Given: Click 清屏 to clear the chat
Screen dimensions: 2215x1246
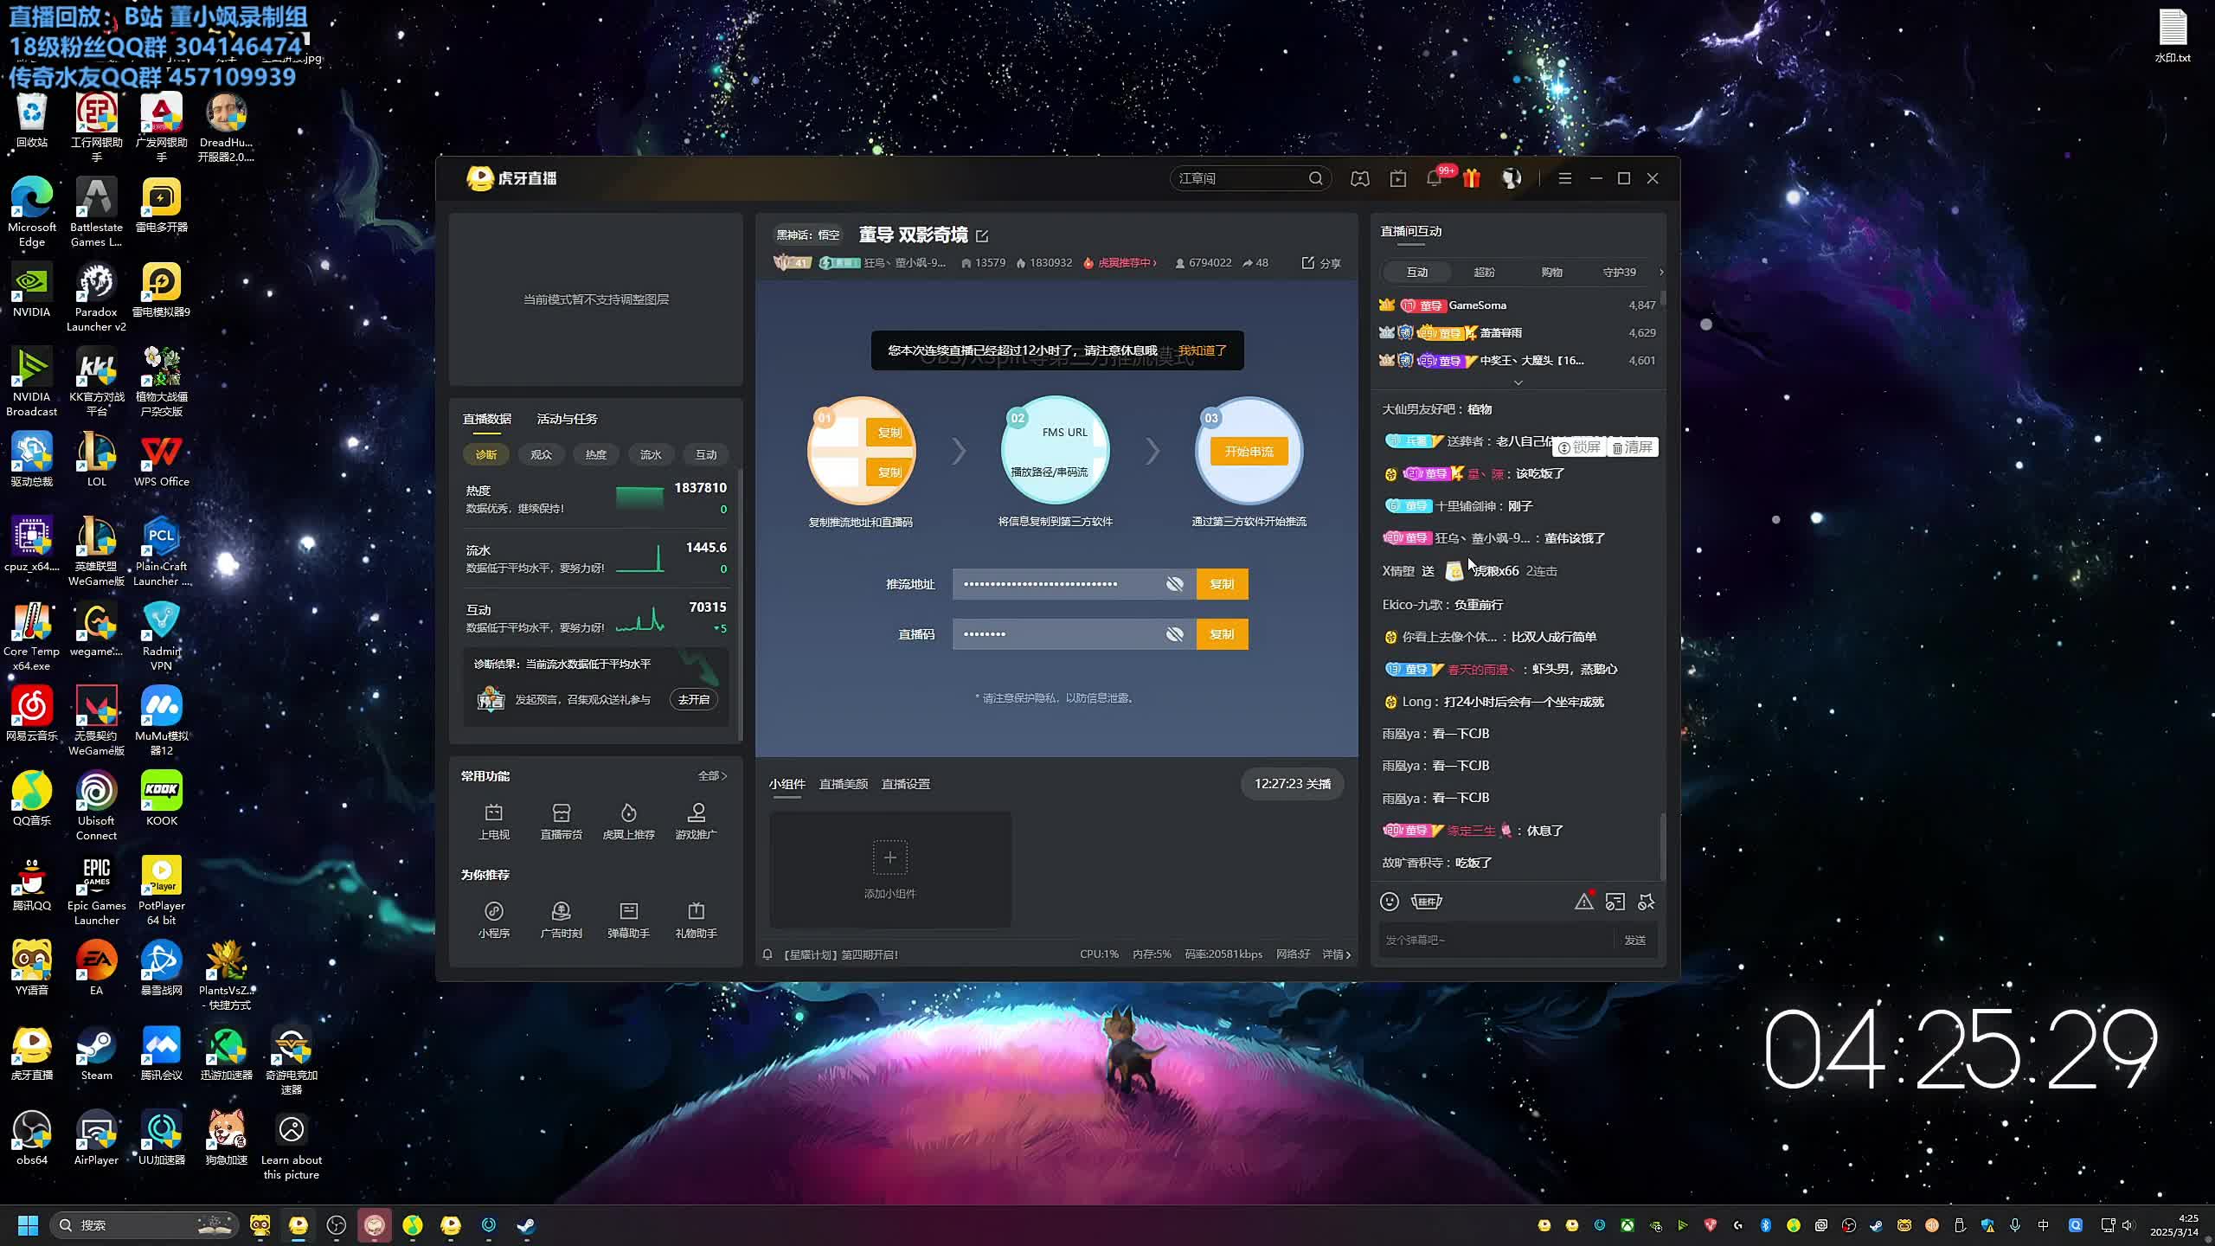Looking at the screenshot, I should coord(1633,447).
